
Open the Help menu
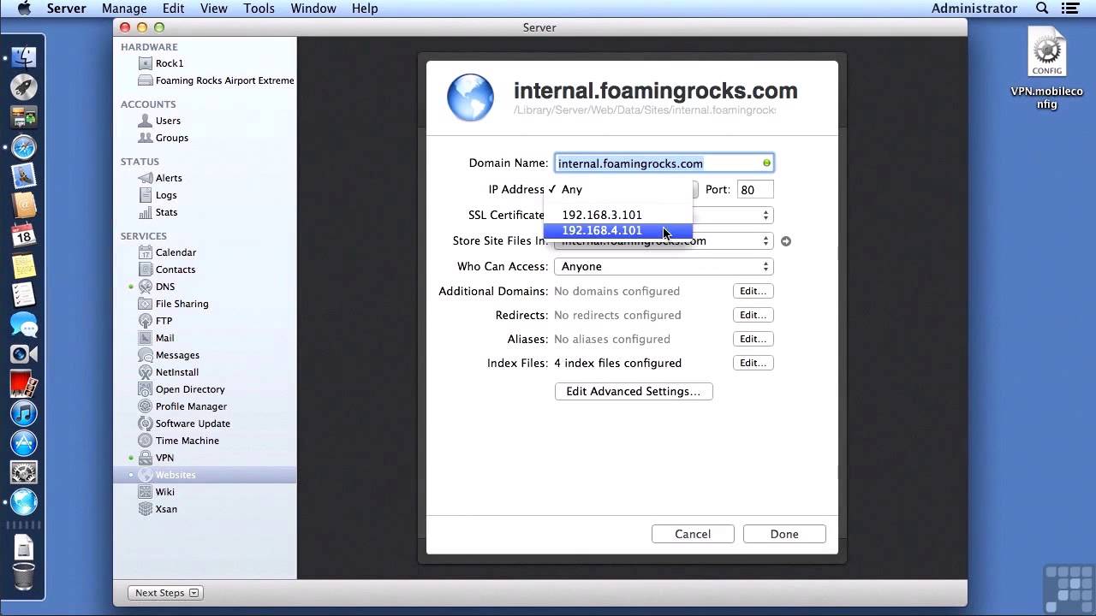[365, 9]
